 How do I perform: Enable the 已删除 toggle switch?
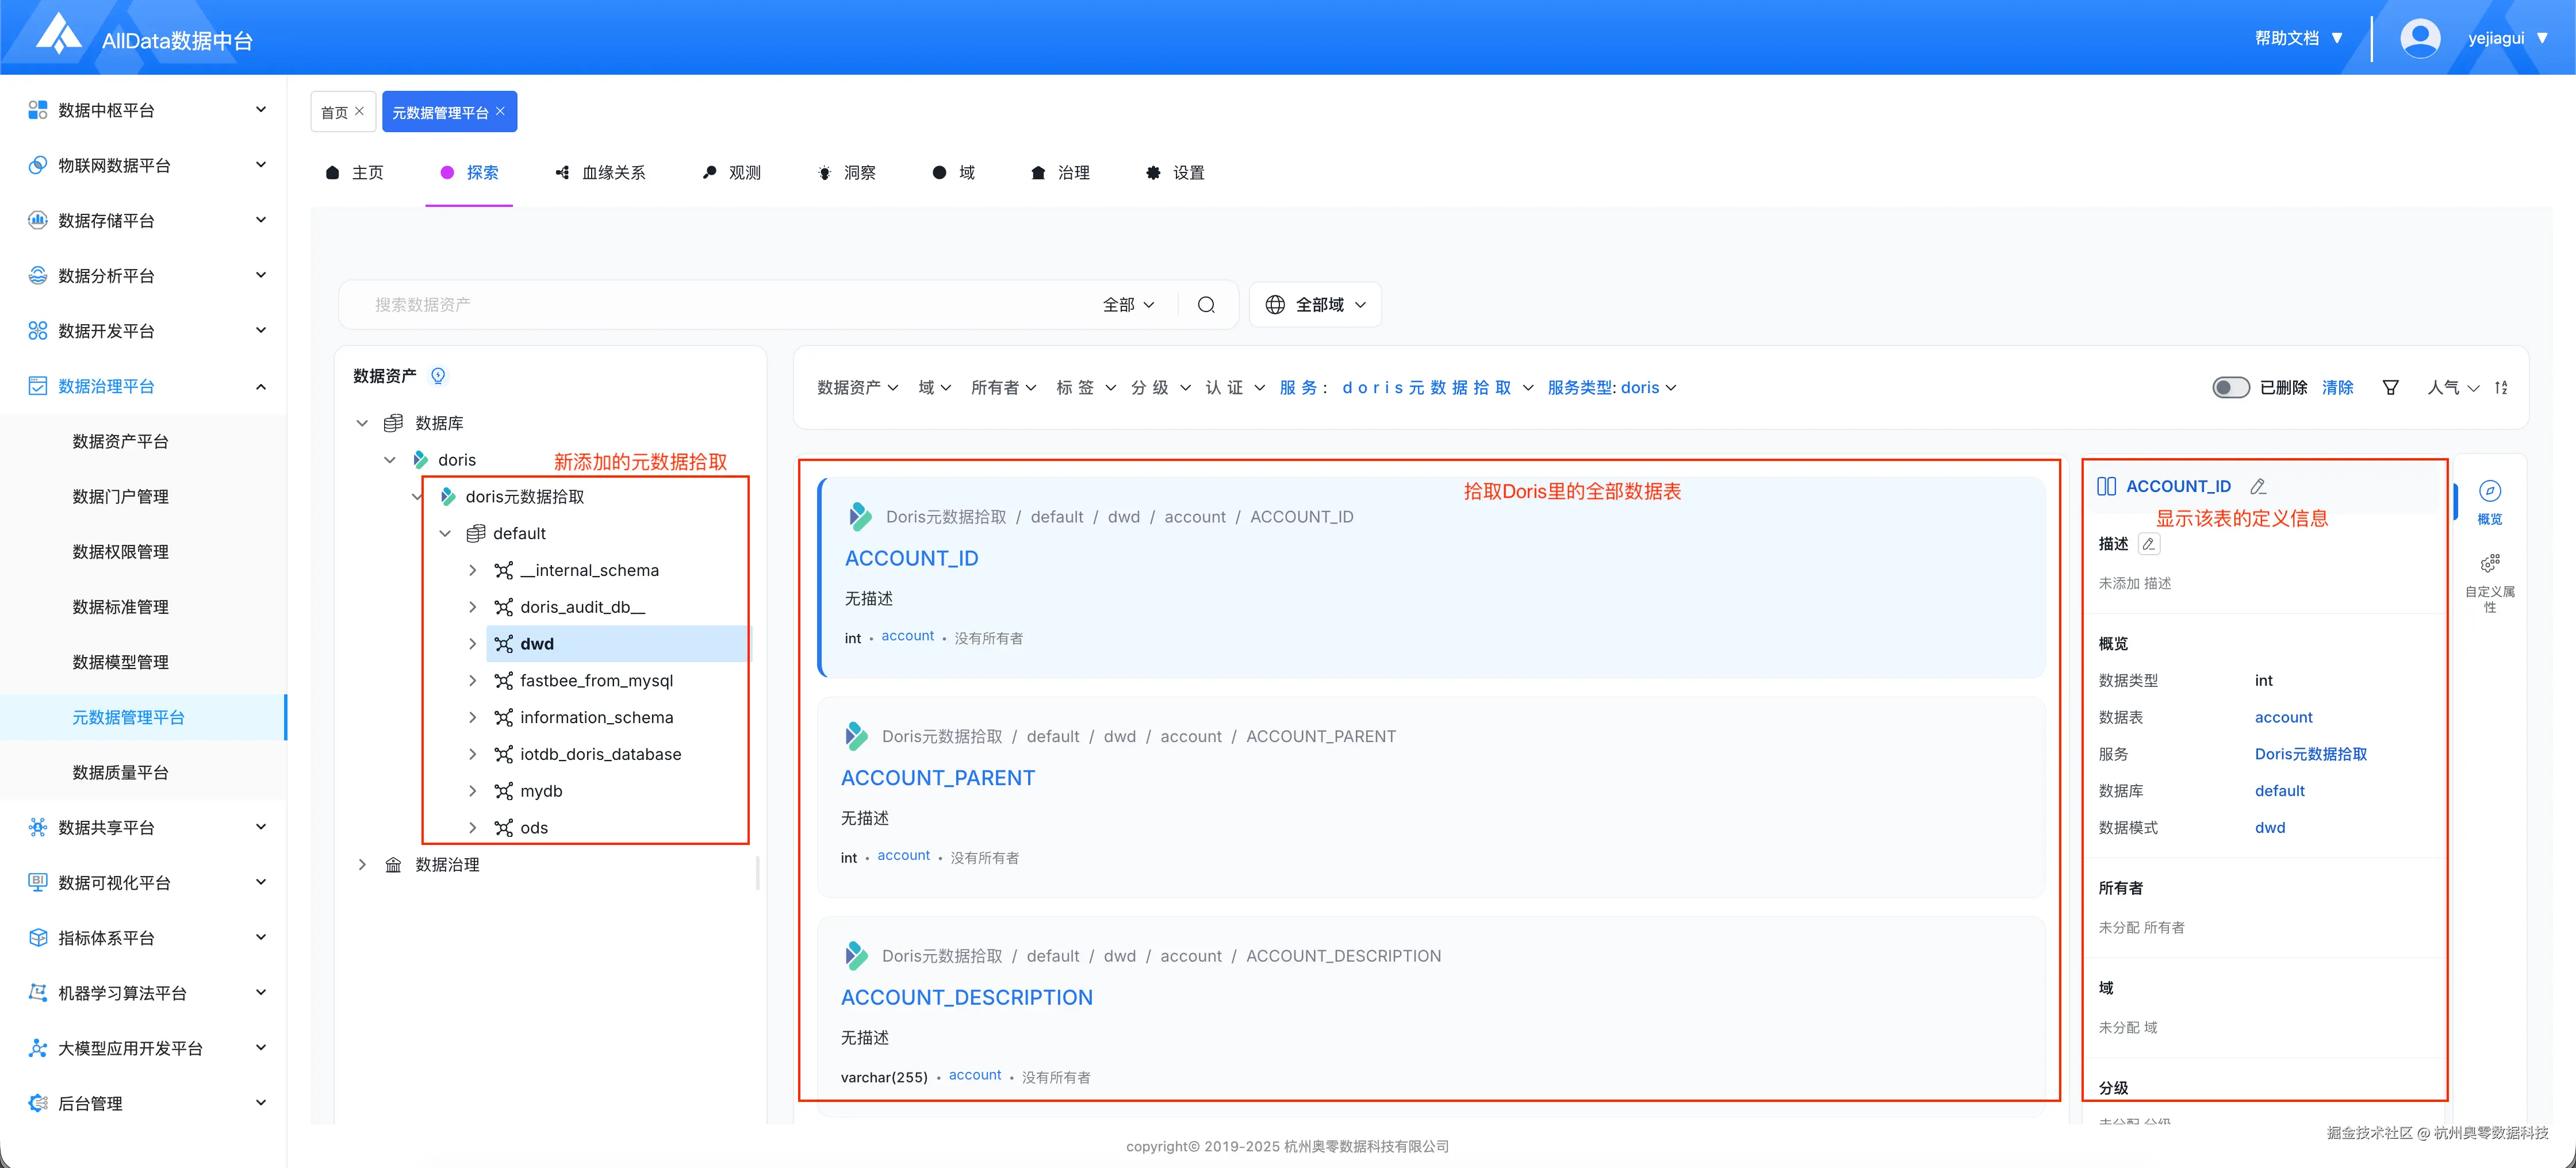[2231, 388]
